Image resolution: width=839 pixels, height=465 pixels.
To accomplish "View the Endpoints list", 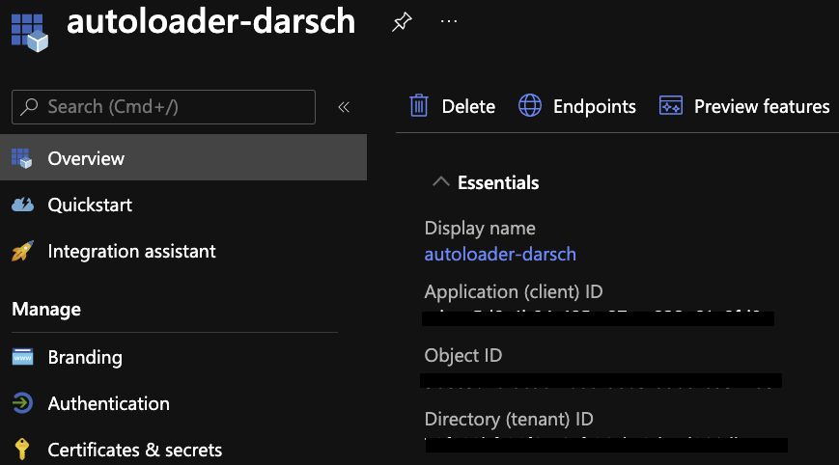I will click(595, 106).
